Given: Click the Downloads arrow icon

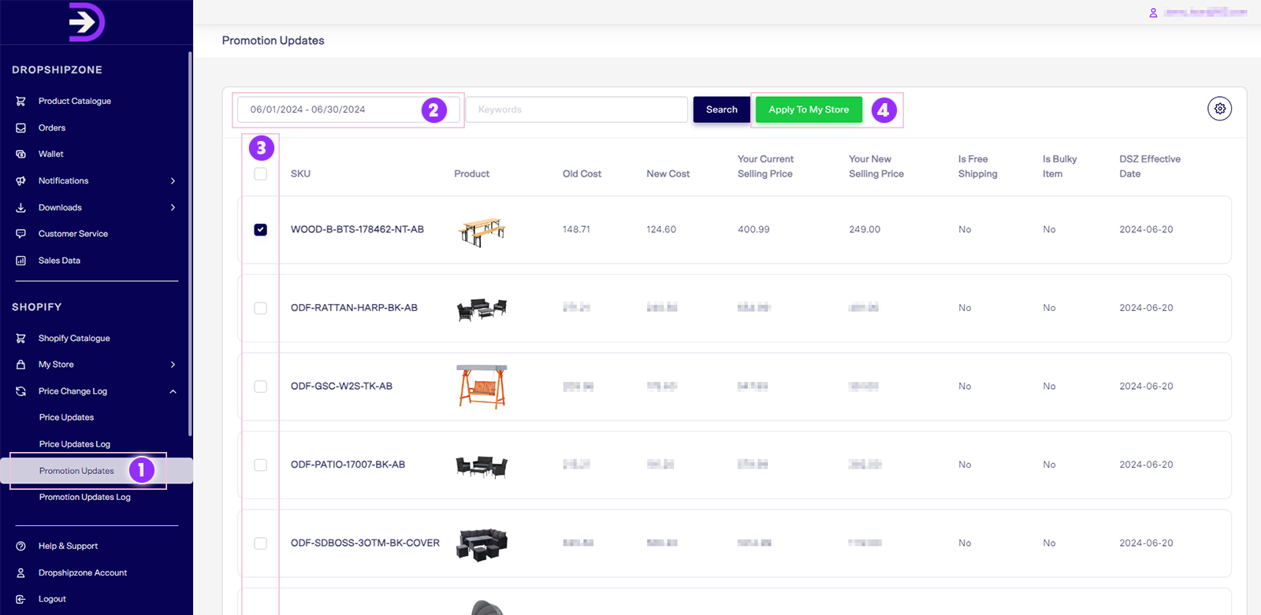Looking at the screenshot, I should (21, 208).
